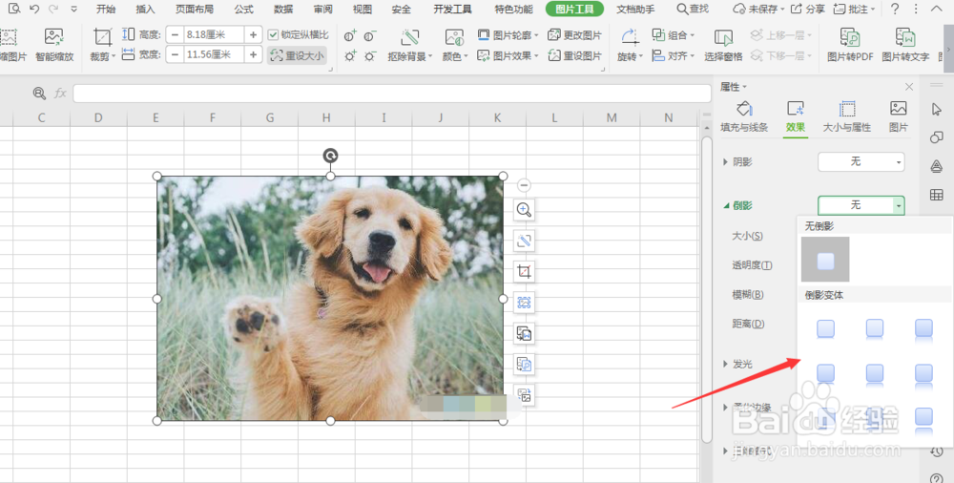Image resolution: width=954 pixels, height=483 pixels.
Task: Collapse the picture floating toolbar minus button
Action: point(524,185)
